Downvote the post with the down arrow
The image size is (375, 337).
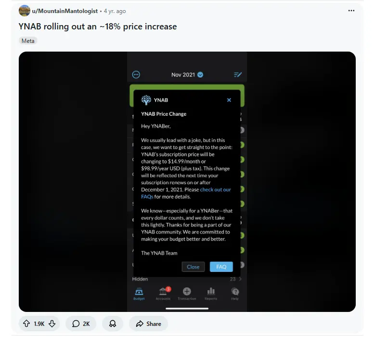pos(52,324)
